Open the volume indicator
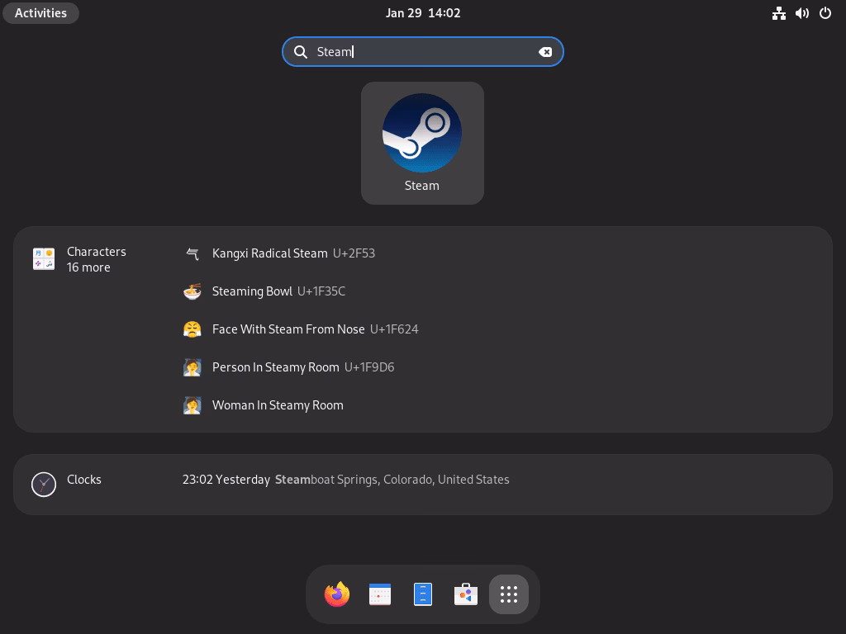This screenshot has height=634, width=846. point(801,13)
